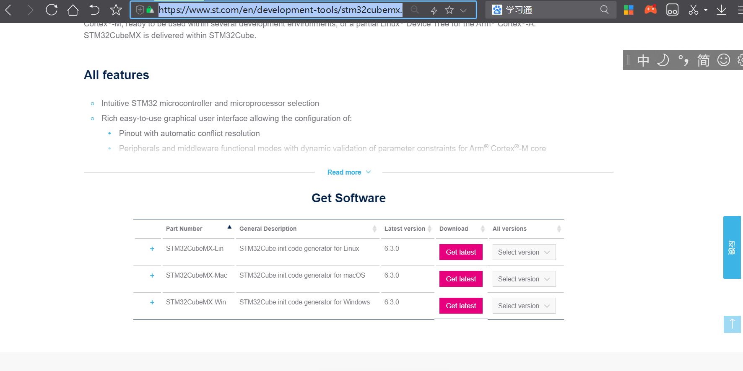The width and height of the screenshot is (743, 371).
Task: Open the dropdown arrow beside the scissors icon
Action: (x=706, y=10)
